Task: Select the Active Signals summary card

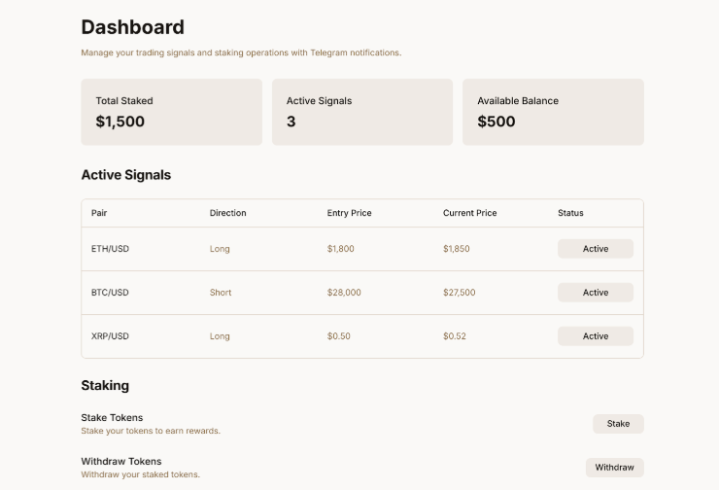Action: (x=361, y=112)
